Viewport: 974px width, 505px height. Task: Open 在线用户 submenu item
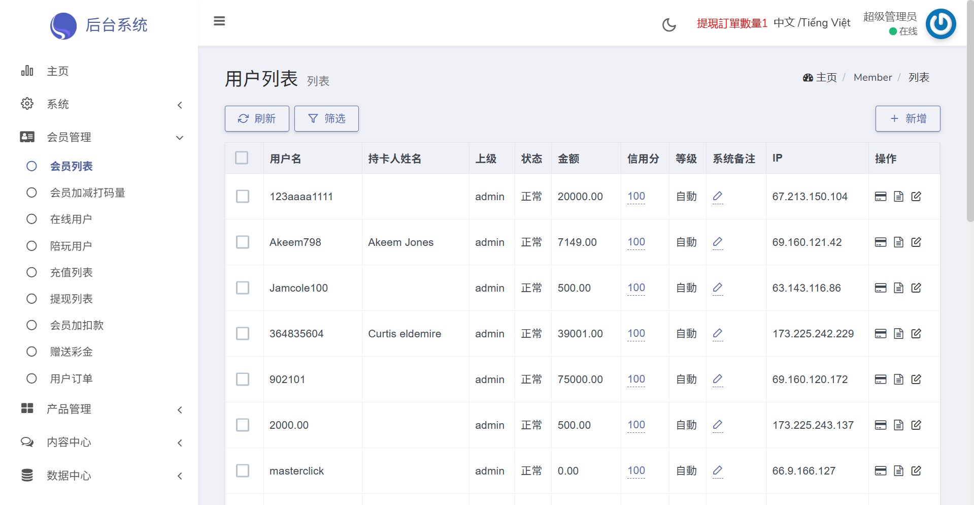(x=71, y=219)
